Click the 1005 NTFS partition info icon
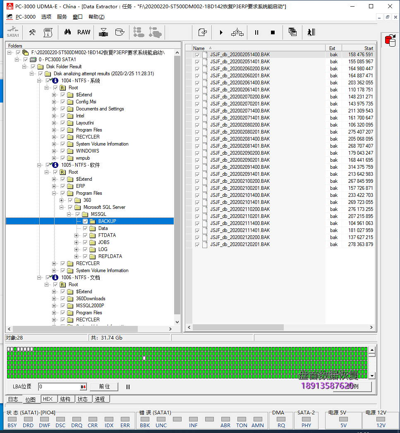 (55, 165)
